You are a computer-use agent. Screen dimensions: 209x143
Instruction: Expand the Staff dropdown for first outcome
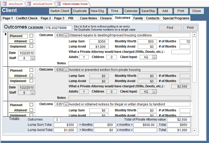pos(33,58)
